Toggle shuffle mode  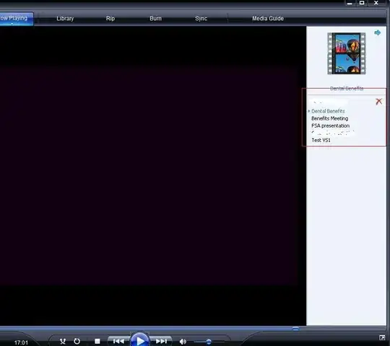pyautogui.click(x=63, y=341)
